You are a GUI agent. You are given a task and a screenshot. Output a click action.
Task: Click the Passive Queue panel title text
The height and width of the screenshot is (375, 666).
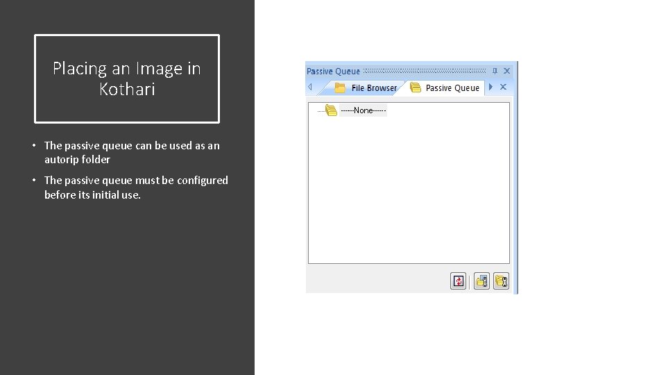333,72
